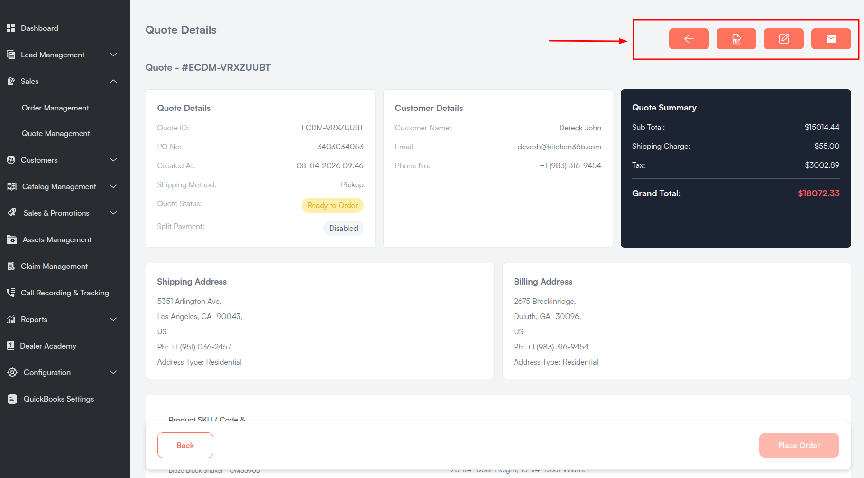
Task: Click the Lead Management sidebar icon
Action: pyautogui.click(x=11, y=55)
